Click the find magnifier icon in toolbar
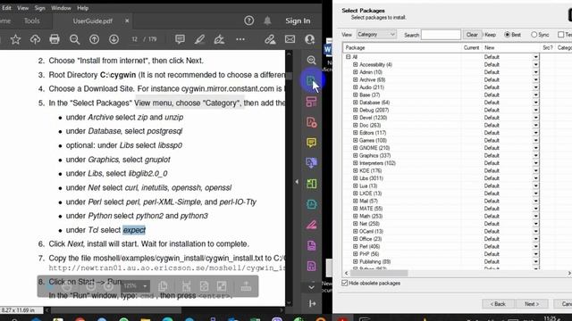This screenshot has height=321, width=572. tap(74, 39)
